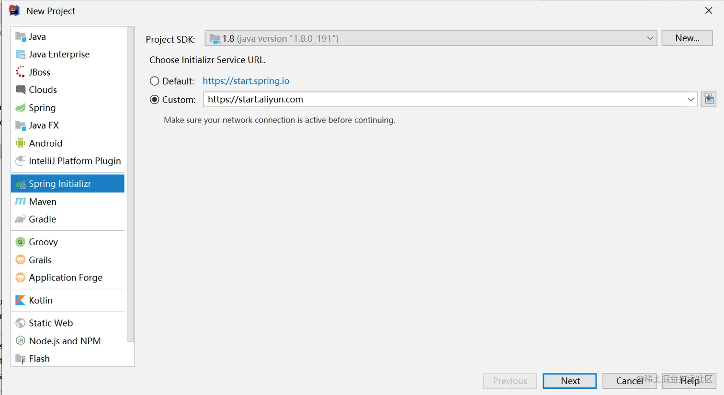
Task: Choose IntelliJ Platform Plugin entry
Action: click(68, 161)
